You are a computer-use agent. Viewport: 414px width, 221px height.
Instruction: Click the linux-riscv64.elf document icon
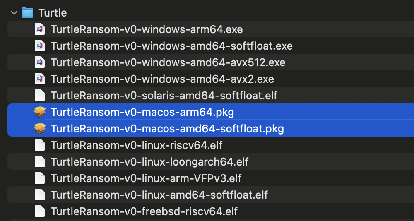point(40,145)
